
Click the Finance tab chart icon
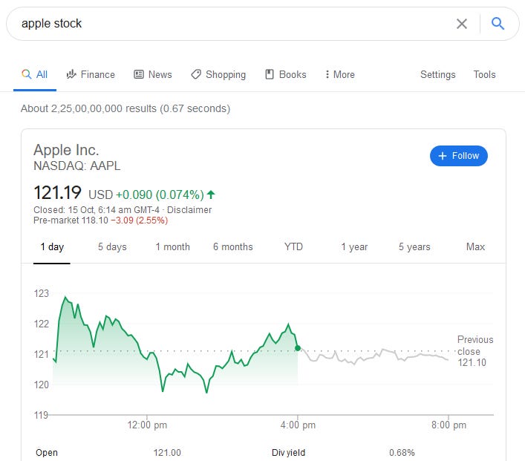[71, 74]
